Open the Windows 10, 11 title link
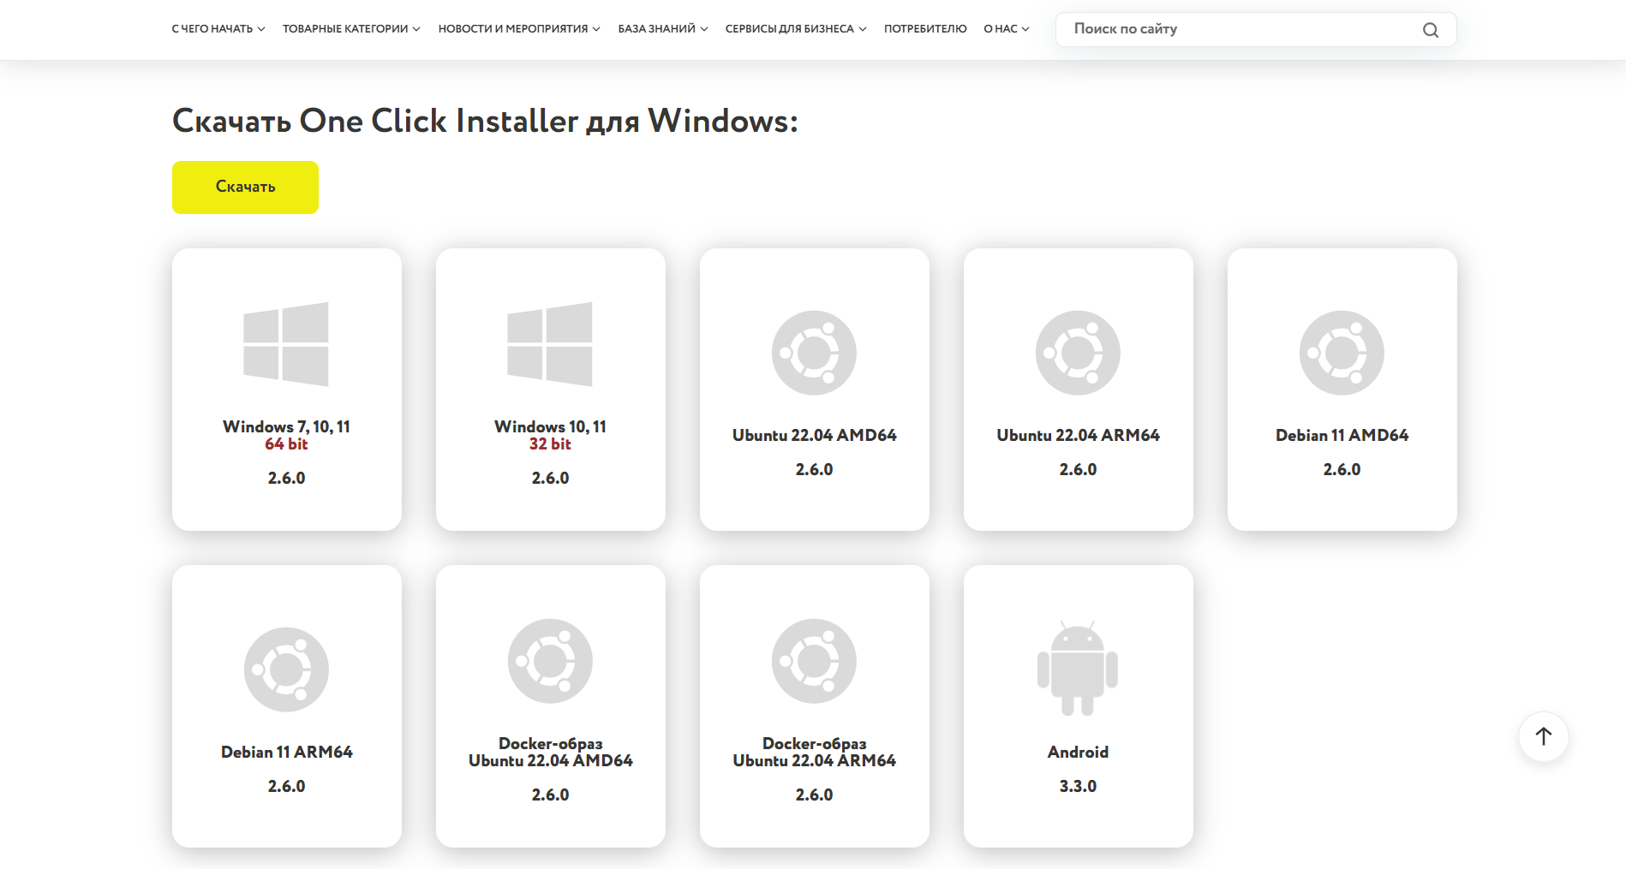The image size is (1626, 869). pos(550,426)
